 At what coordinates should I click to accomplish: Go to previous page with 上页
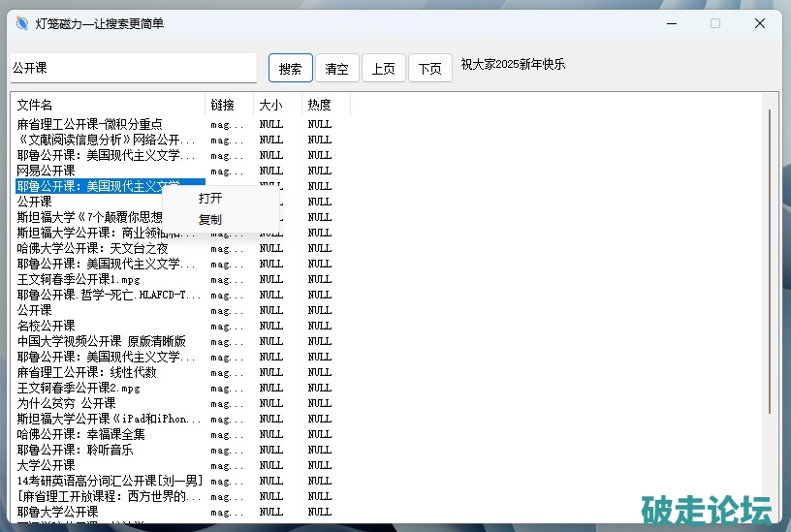383,69
